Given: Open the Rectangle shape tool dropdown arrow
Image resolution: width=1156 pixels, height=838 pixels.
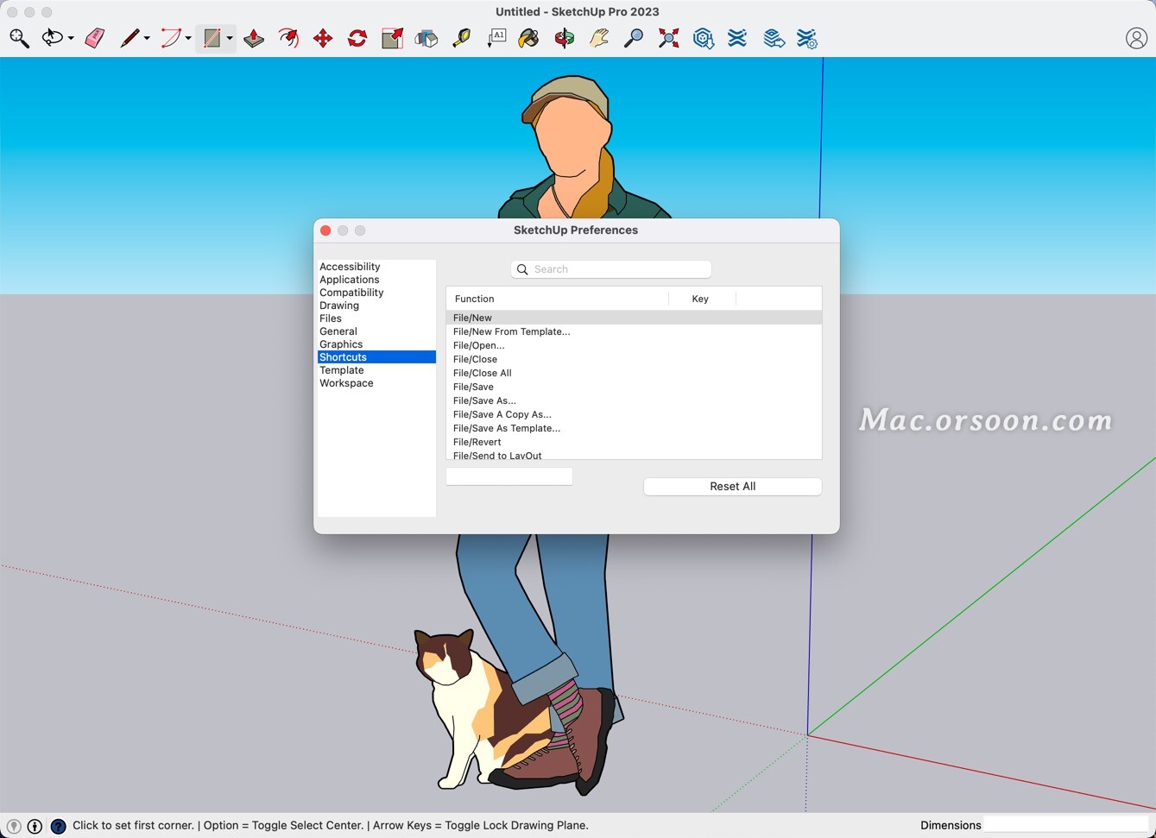Looking at the screenshot, I should 230,38.
